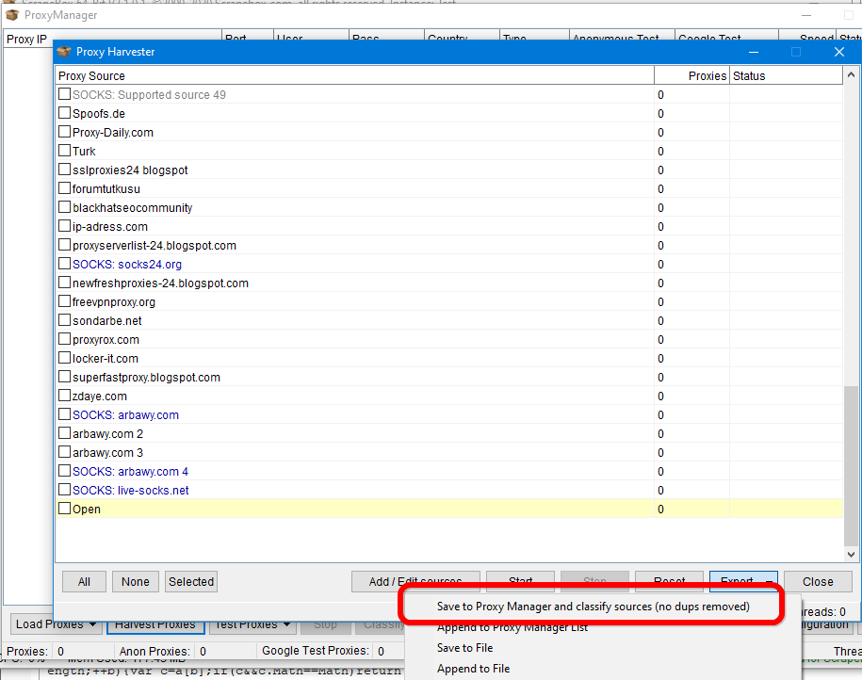Select the locker-it.com source text
Viewport: 862px width, 680px height.
pyautogui.click(x=105, y=359)
